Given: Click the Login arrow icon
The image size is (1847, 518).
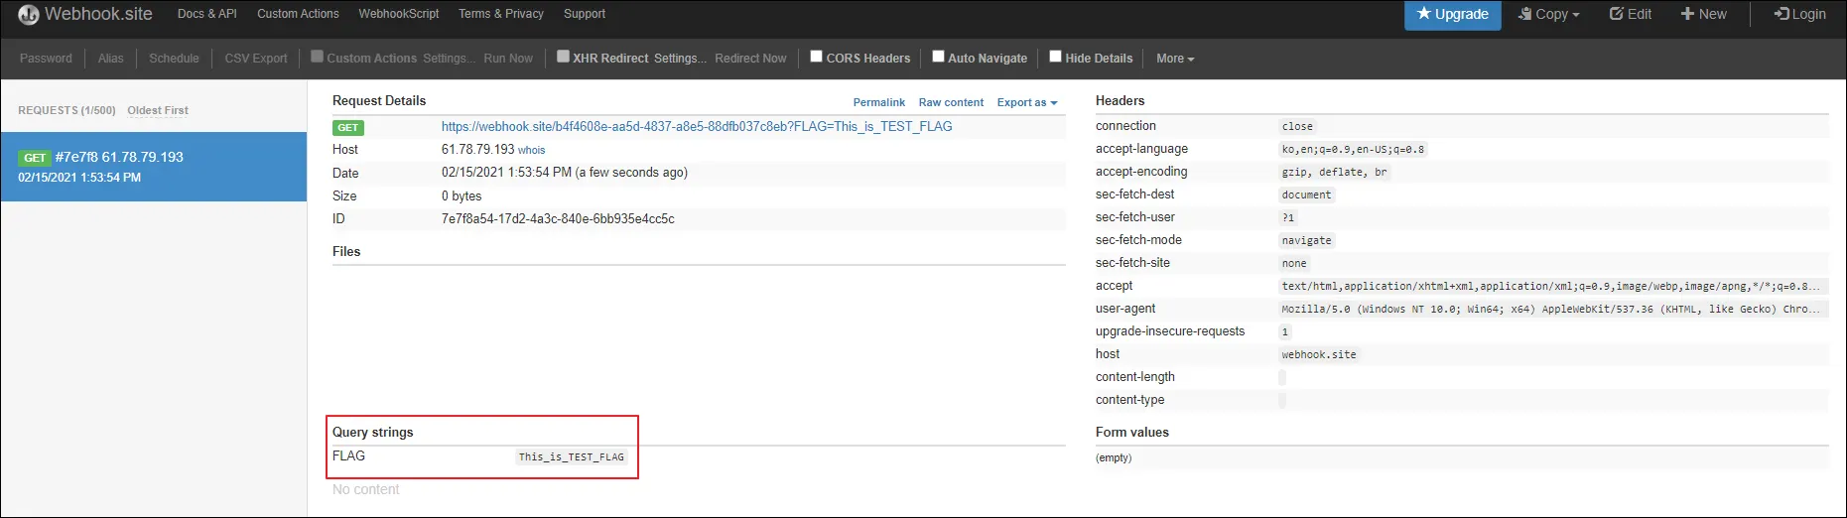Looking at the screenshot, I should [1781, 14].
